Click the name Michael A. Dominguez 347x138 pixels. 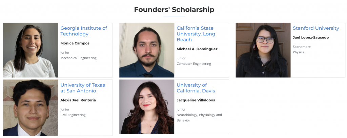point(197,49)
